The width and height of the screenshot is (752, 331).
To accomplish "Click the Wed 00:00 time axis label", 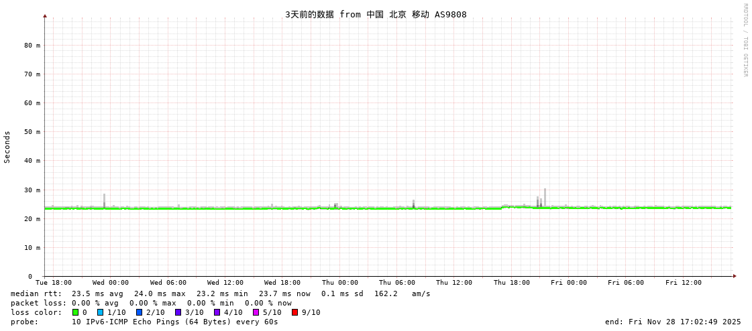I will click(111, 283).
